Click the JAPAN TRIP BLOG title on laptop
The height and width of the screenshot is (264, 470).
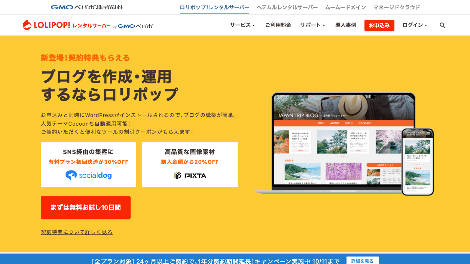(x=298, y=115)
